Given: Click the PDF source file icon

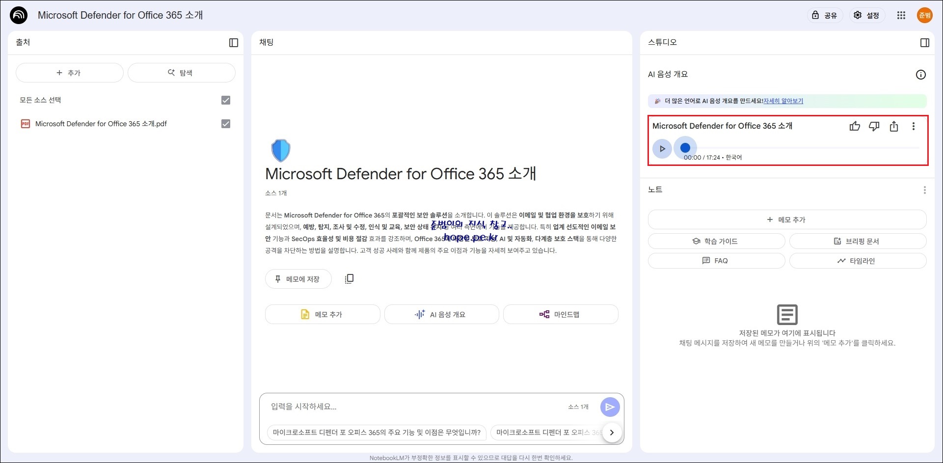Looking at the screenshot, I should coord(26,124).
